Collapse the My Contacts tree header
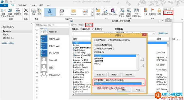The height and width of the screenshot is (100, 184). 2,27
